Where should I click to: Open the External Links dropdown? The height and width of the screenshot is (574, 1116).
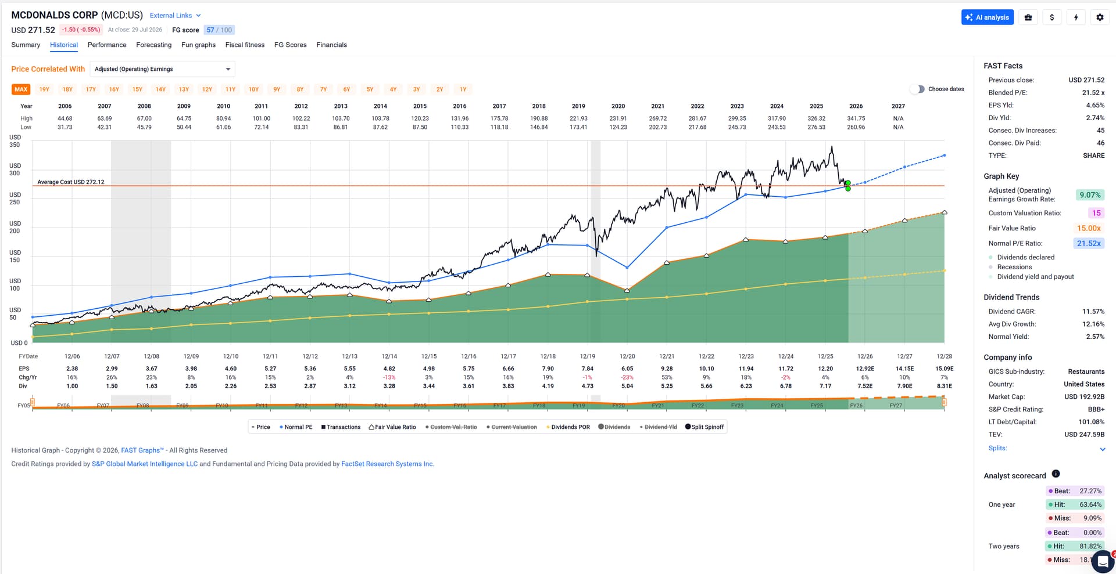(x=175, y=16)
